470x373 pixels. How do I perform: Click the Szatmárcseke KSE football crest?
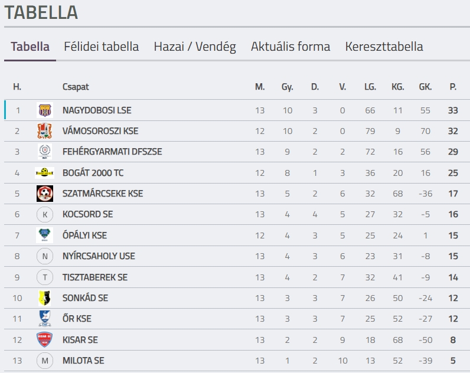coord(45,194)
